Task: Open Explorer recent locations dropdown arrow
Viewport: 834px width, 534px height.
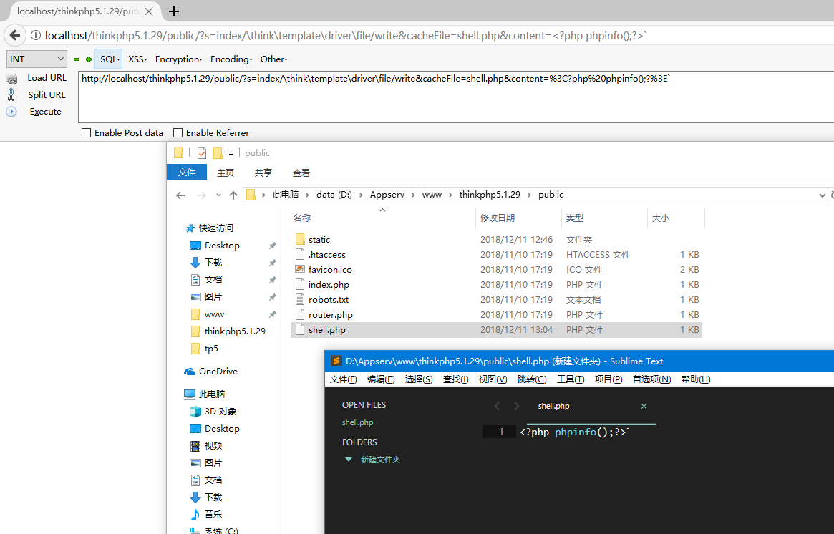Action: pos(218,195)
